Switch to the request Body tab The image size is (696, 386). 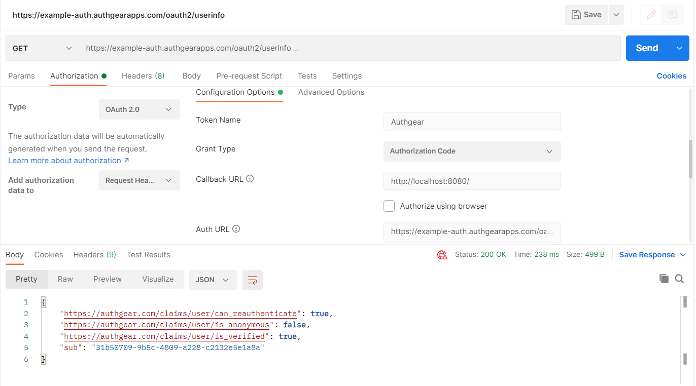pos(192,76)
